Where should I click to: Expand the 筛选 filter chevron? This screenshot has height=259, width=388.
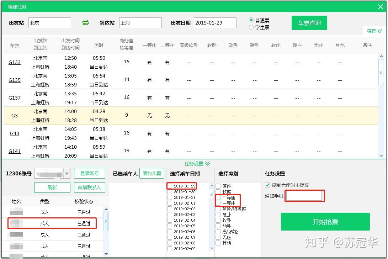coord(380,31)
